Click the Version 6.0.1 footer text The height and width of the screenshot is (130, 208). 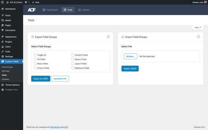tap(200, 127)
